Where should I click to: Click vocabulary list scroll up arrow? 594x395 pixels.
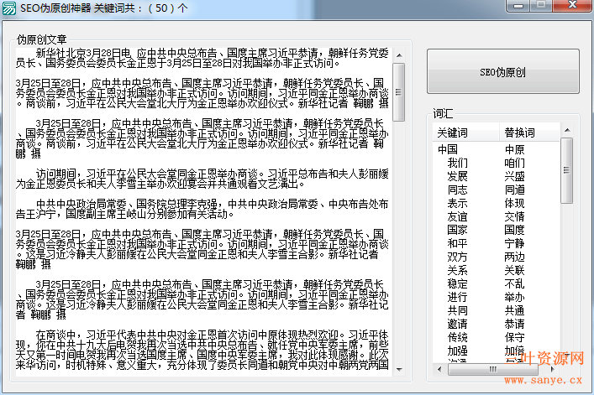(x=567, y=130)
